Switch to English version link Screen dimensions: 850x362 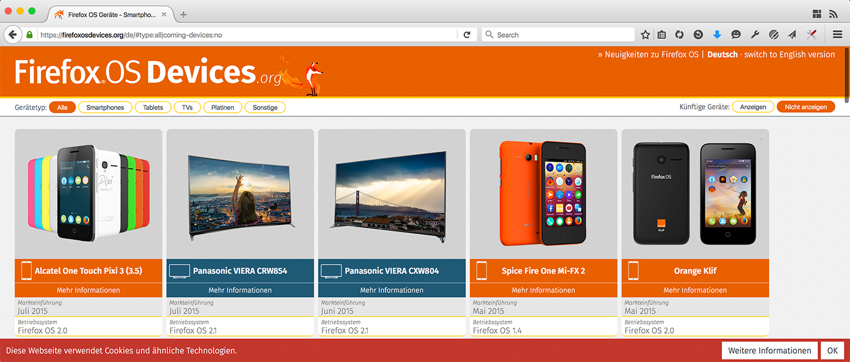click(789, 54)
